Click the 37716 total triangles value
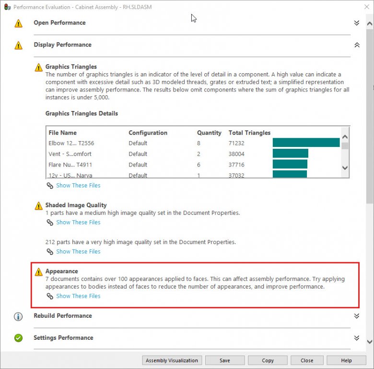The width and height of the screenshot is (374, 369). tap(236, 165)
